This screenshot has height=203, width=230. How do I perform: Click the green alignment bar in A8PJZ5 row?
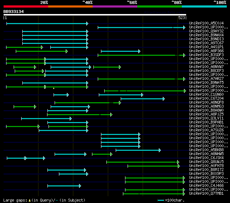80,114
